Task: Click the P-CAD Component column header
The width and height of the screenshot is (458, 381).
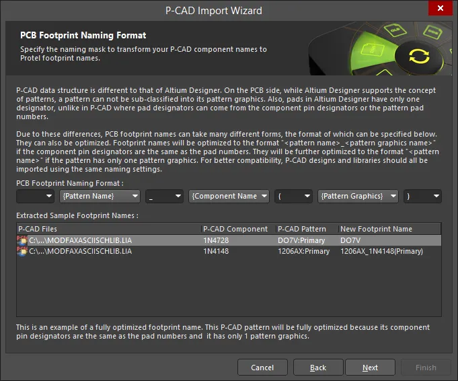Action: [x=238, y=229]
